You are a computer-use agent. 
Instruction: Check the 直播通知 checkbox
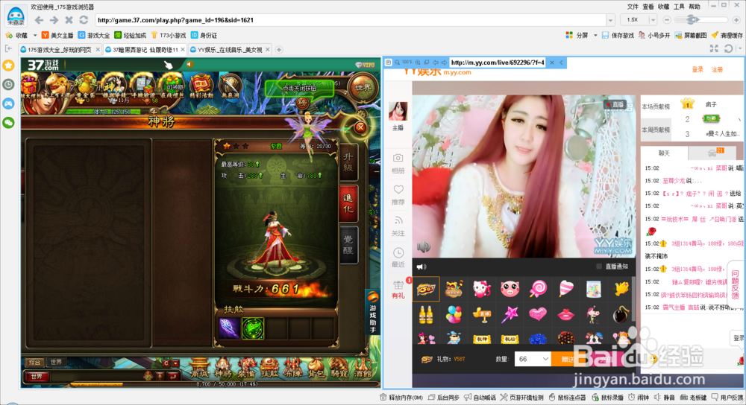(599, 267)
